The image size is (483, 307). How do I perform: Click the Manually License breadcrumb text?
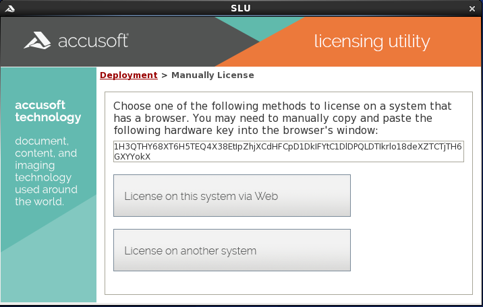tap(212, 75)
